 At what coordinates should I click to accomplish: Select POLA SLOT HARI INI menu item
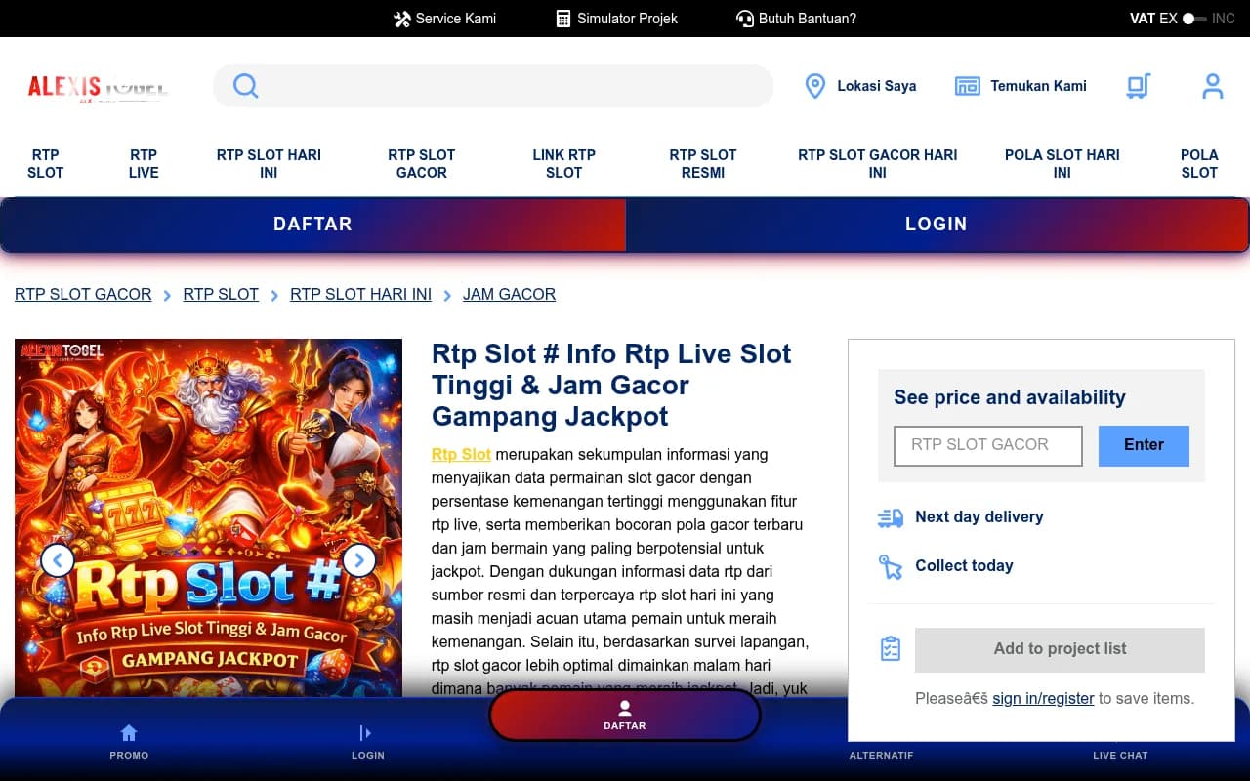pos(1062,164)
